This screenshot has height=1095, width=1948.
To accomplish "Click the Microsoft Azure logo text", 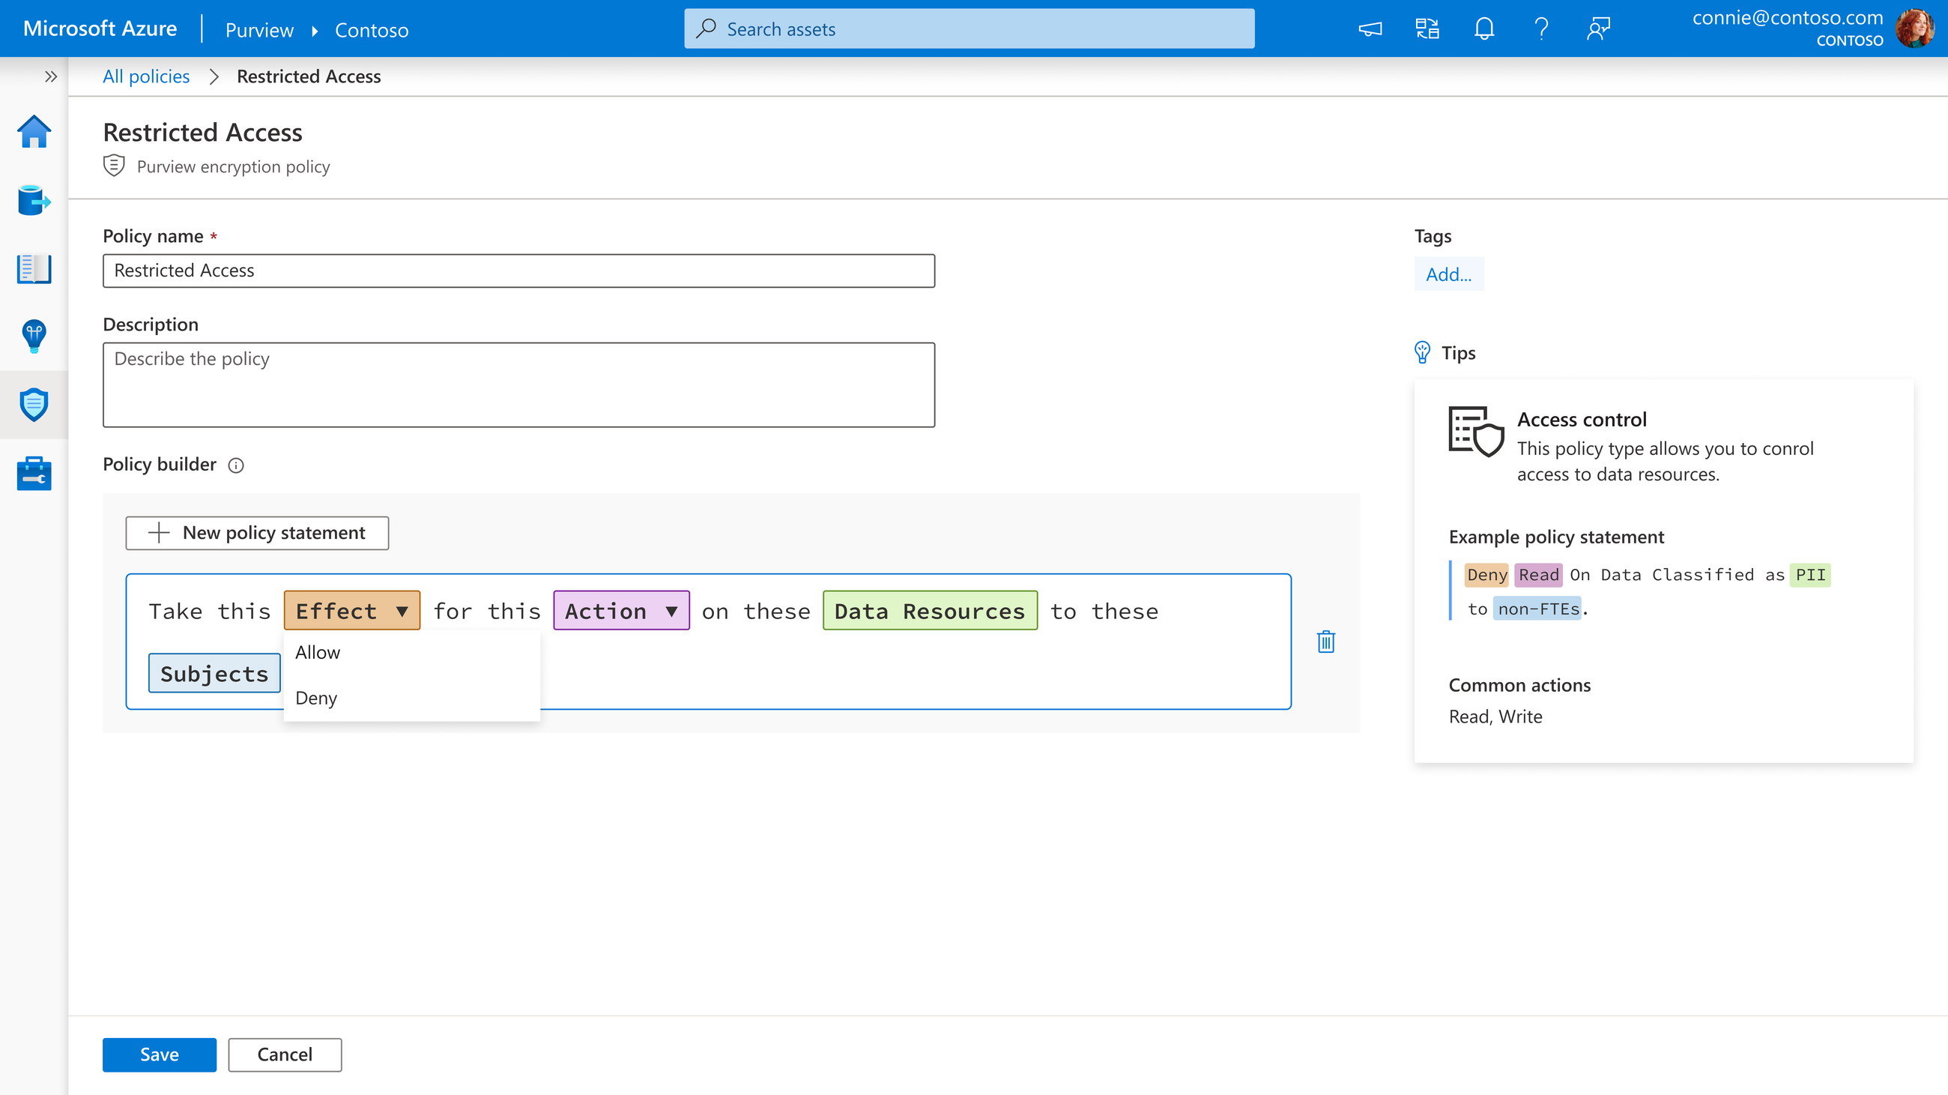I will (x=100, y=28).
